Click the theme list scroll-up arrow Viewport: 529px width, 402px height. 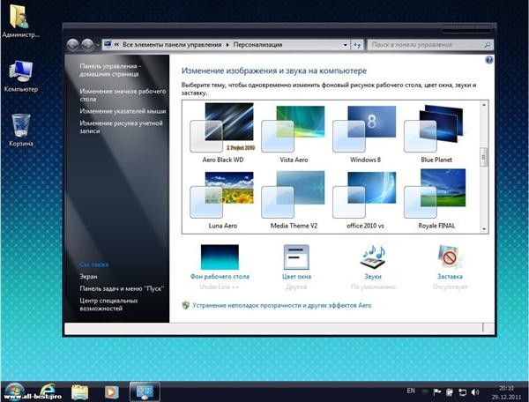tap(484, 105)
